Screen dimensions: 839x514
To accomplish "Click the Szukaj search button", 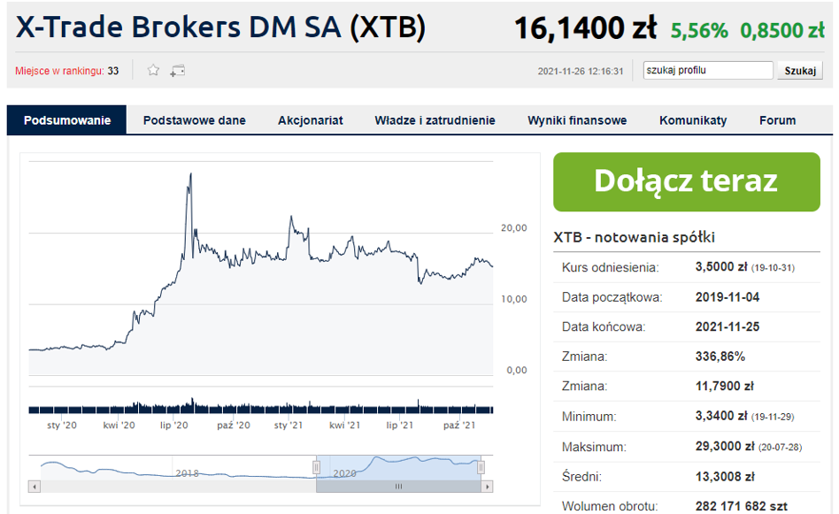I will (x=799, y=71).
